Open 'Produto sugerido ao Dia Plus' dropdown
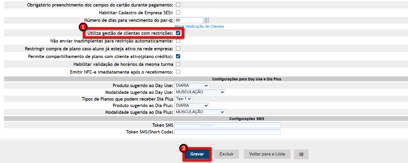Screen dimensions: 408x163 pos(192,105)
